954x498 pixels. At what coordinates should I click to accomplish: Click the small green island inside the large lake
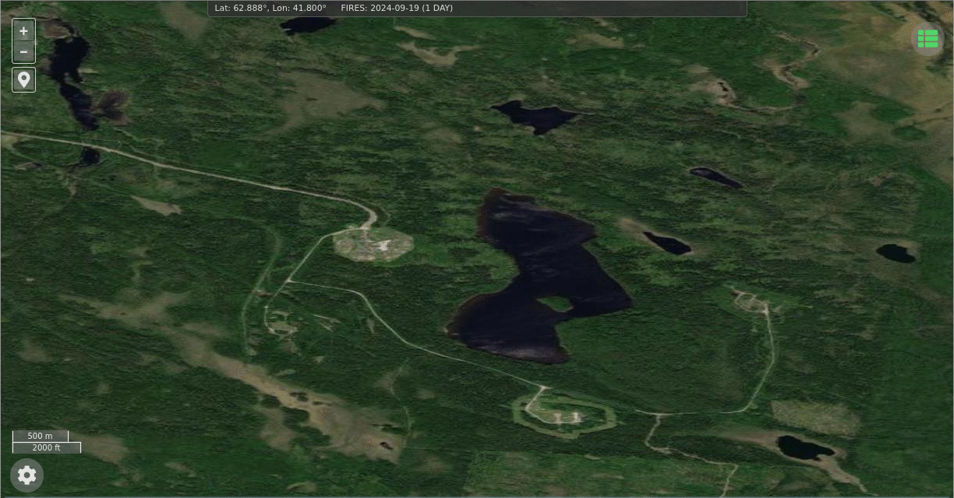click(x=555, y=303)
